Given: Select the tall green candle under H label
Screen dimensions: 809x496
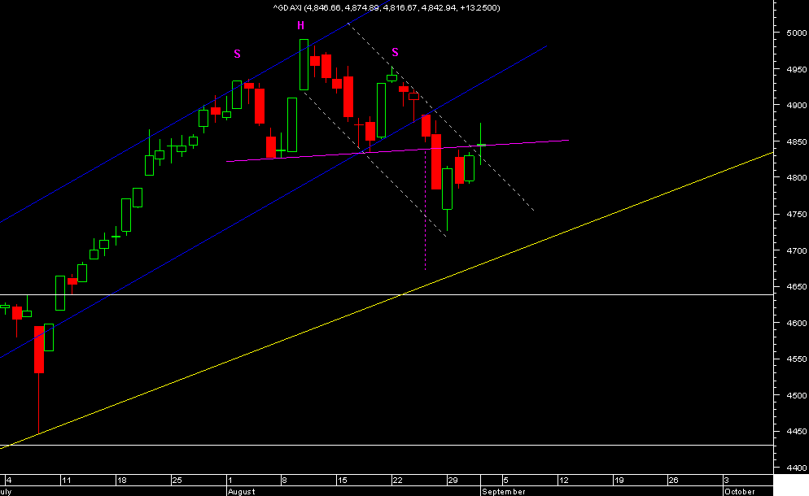Looking at the screenshot, I should click(304, 64).
